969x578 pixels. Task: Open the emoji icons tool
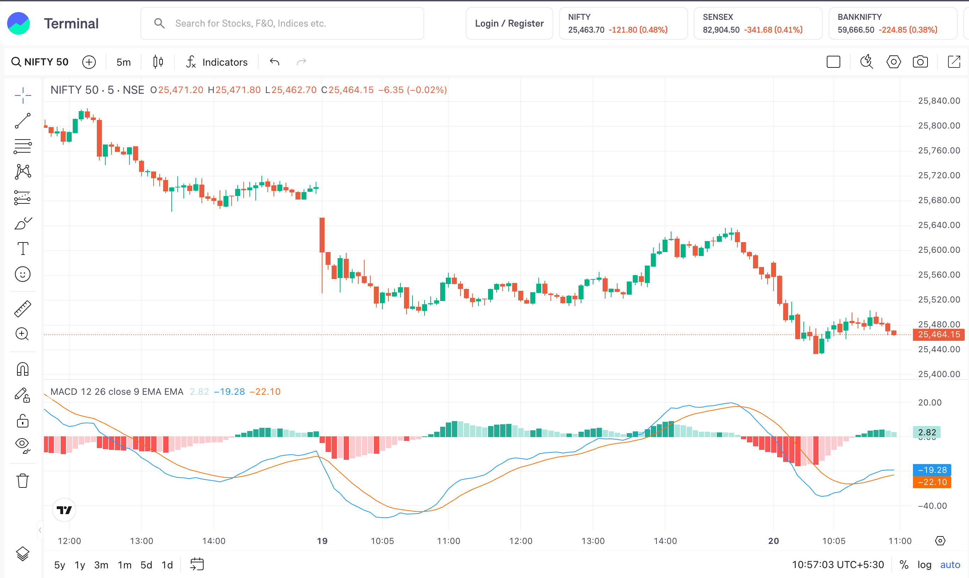click(x=23, y=274)
